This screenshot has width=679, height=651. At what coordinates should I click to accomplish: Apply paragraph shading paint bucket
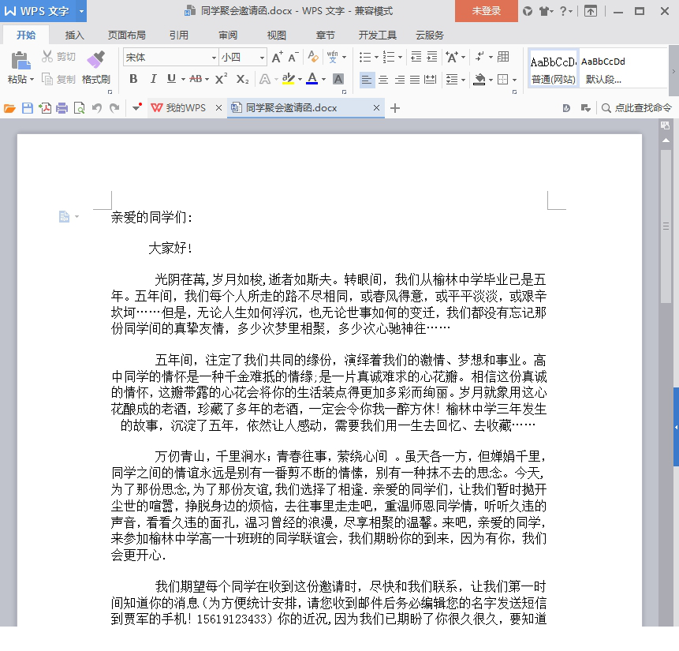point(479,80)
